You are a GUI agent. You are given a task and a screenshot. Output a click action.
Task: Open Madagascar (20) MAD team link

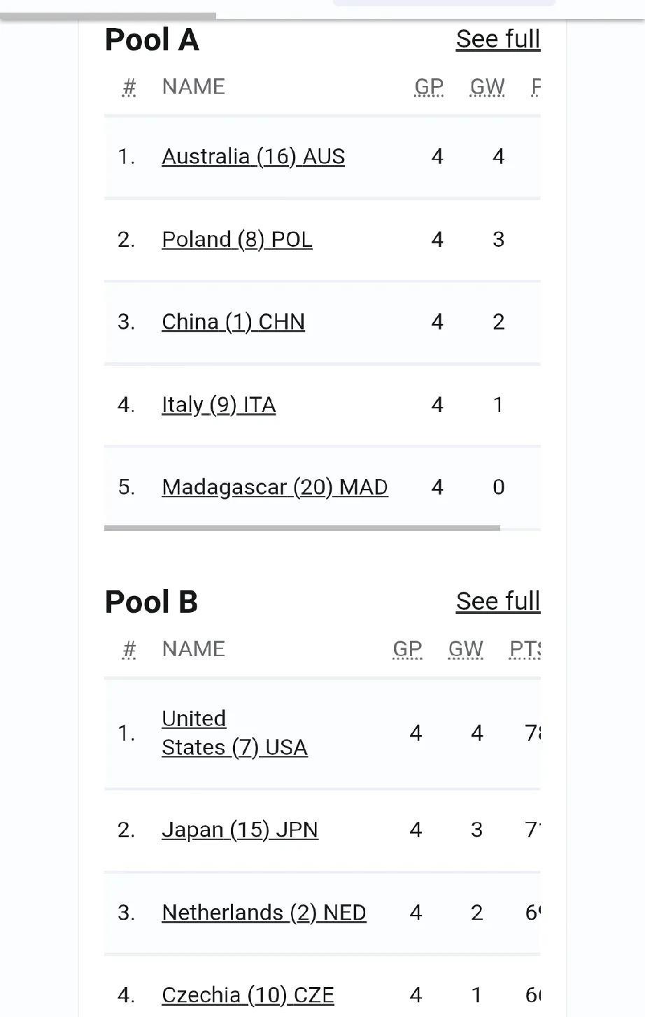pyautogui.click(x=275, y=487)
